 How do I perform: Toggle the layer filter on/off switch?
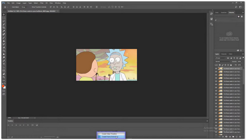coord(243,58)
